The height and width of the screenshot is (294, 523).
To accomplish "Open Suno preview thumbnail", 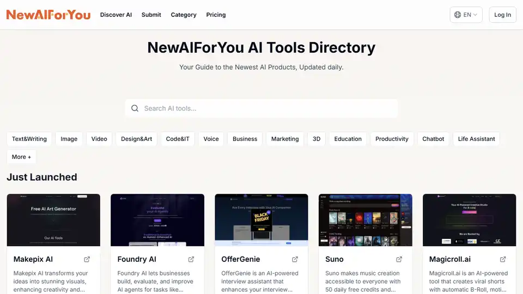I will (x=365, y=220).
